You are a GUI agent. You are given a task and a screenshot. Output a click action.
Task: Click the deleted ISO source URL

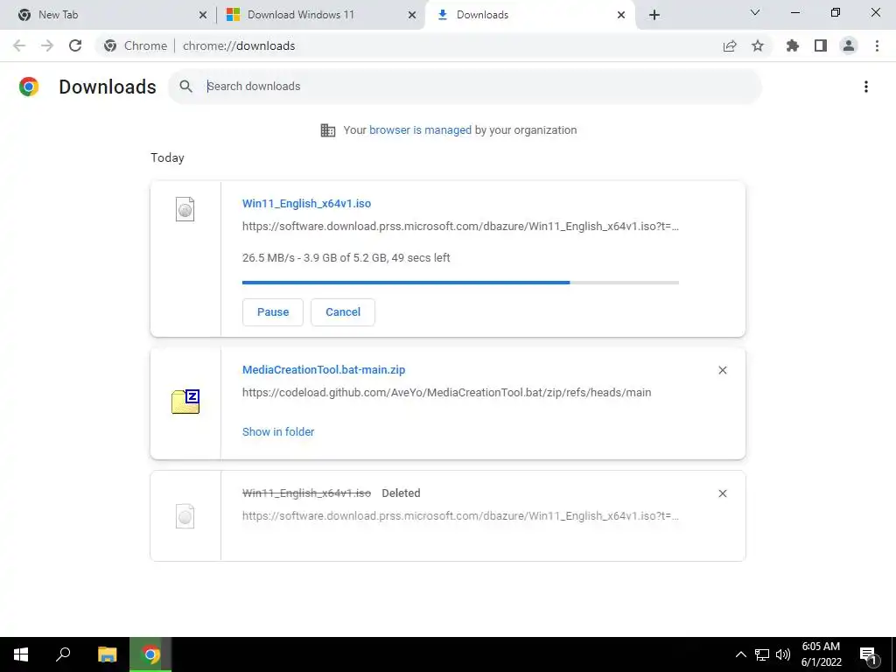tap(460, 516)
